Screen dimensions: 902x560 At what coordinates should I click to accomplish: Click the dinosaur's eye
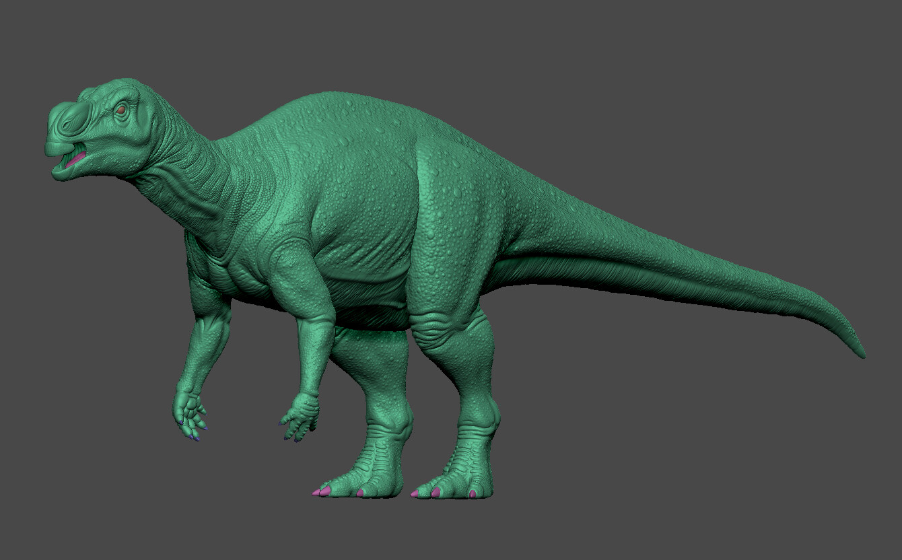pyautogui.click(x=120, y=110)
